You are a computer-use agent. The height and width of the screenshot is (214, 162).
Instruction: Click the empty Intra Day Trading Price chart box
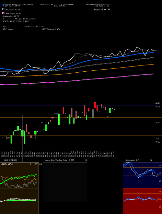click(65, 182)
